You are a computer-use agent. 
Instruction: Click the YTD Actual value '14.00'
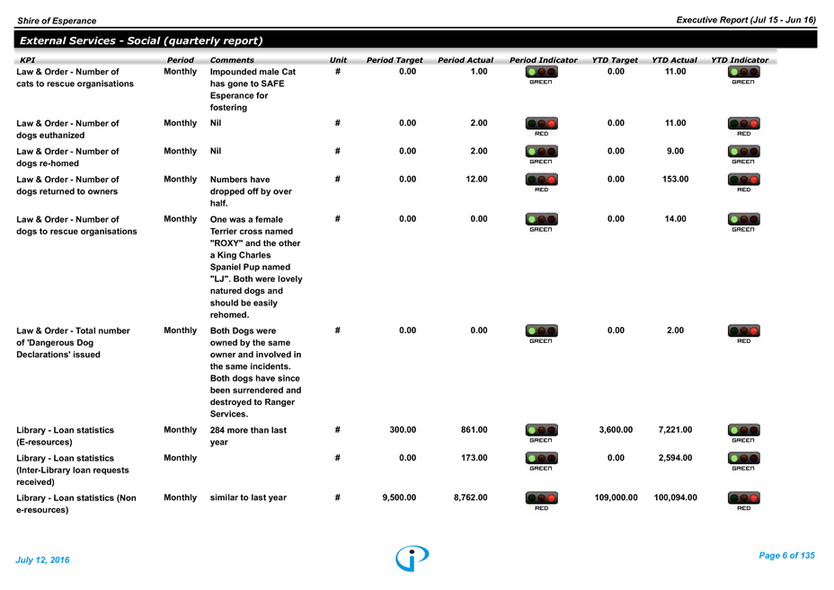point(675,218)
